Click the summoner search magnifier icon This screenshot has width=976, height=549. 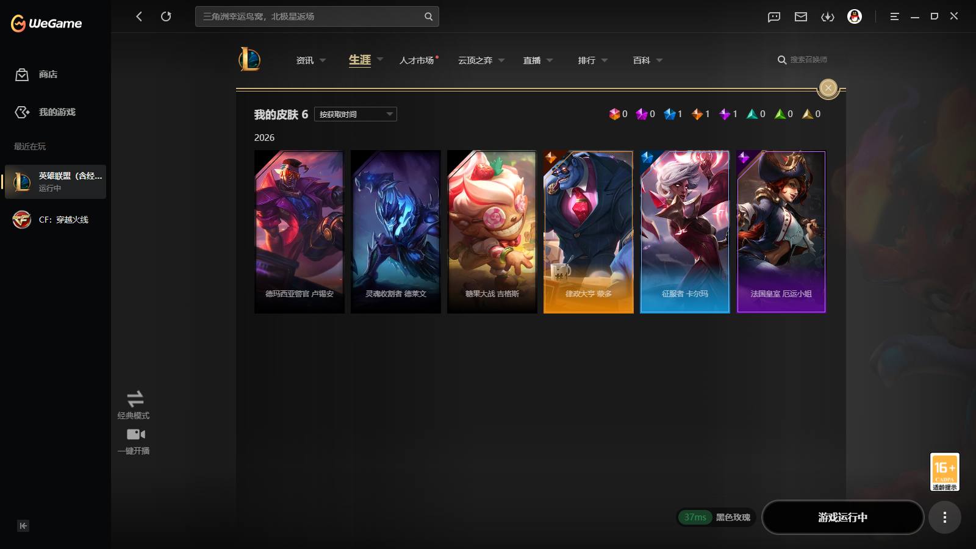(x=781, y=60)
